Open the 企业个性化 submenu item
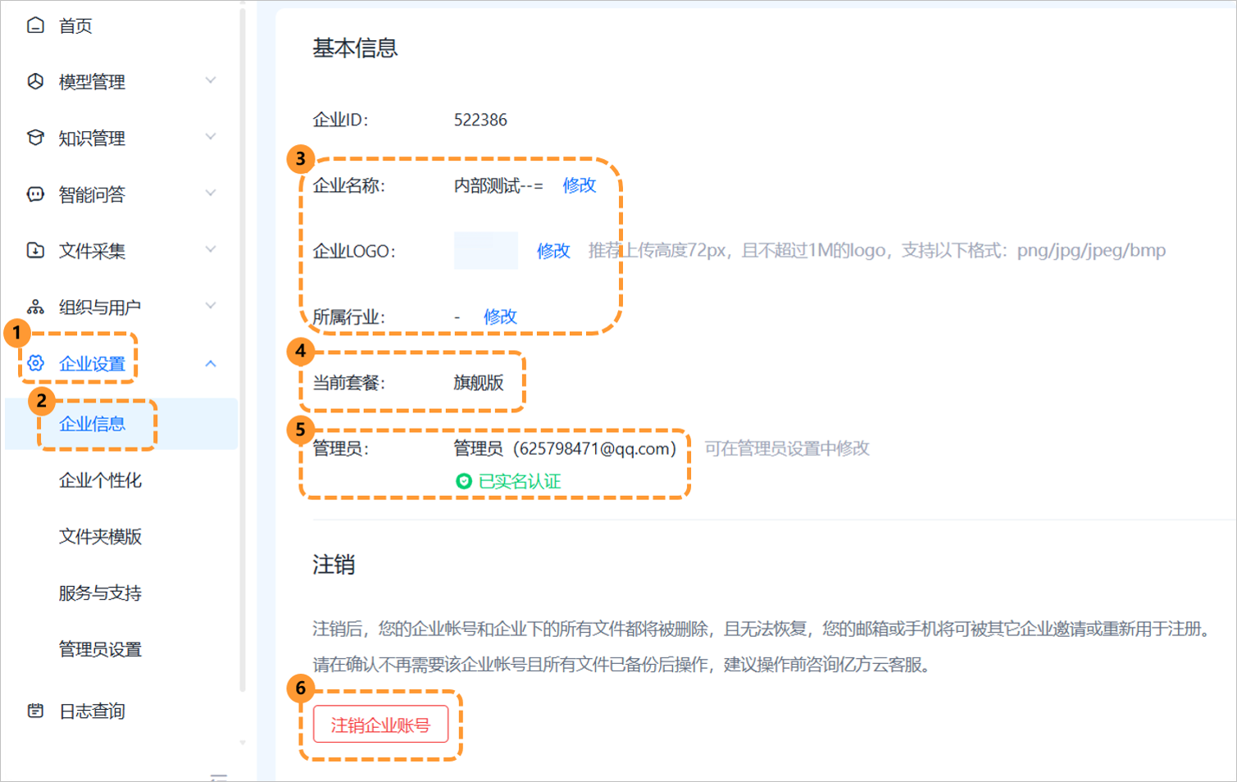Screen dimensions: 1237x782 pyautogui.click(x=100, y=480)
